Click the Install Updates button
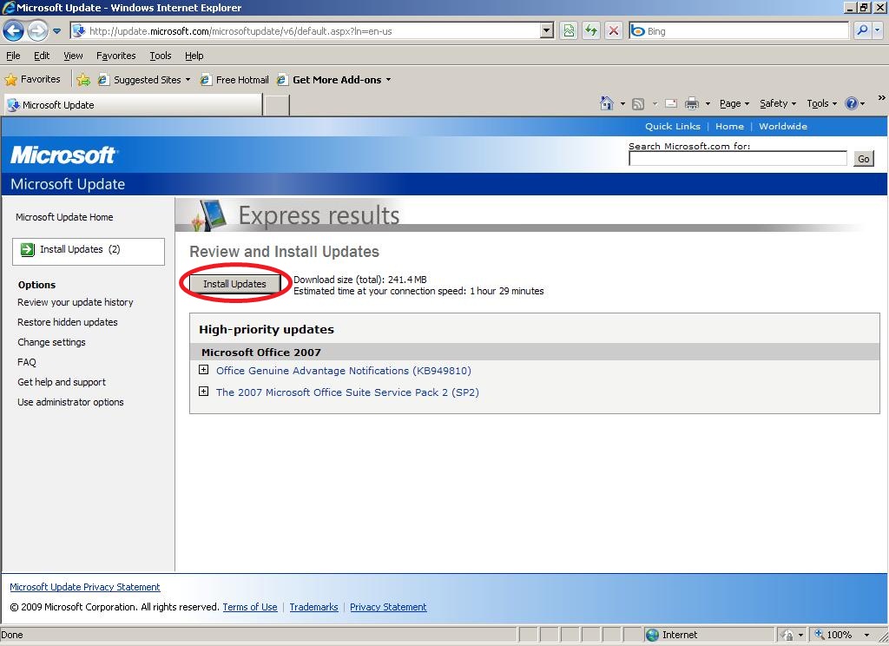Image resolution: width=889 pixels, height=646 pixels. point(234,284)
